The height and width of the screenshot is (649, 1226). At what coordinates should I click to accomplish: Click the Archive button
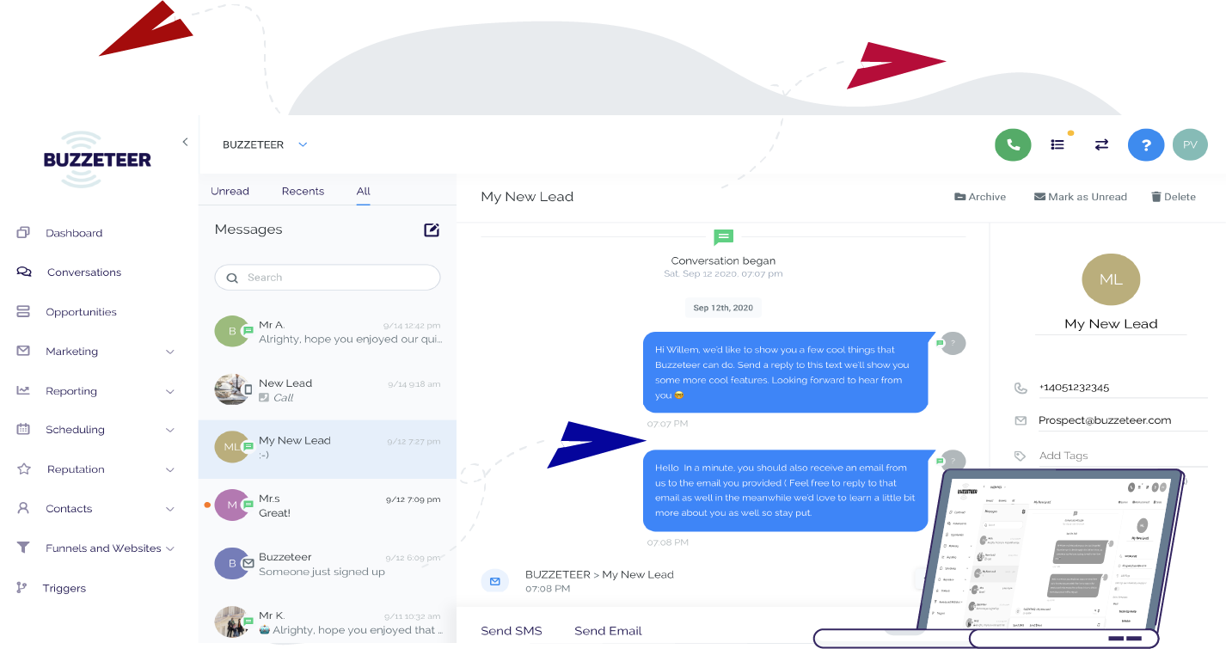pyautogui.click(x=980, y=197)
